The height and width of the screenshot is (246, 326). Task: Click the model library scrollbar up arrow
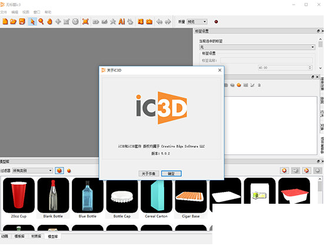(320, 179)
